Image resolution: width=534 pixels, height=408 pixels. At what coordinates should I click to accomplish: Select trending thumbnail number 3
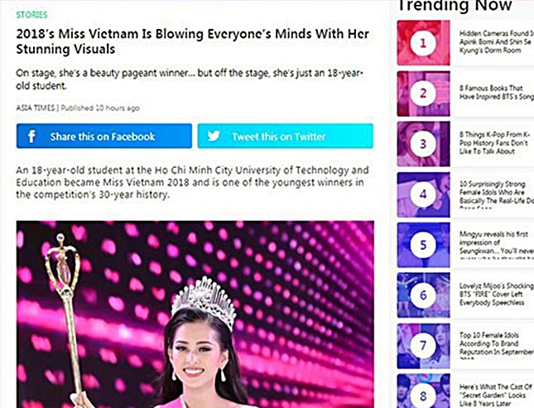pyautogui.click(x=423, y=144)
